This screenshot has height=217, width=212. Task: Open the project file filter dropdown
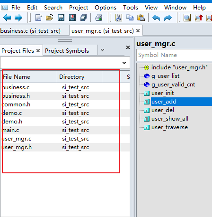point(124,63)
